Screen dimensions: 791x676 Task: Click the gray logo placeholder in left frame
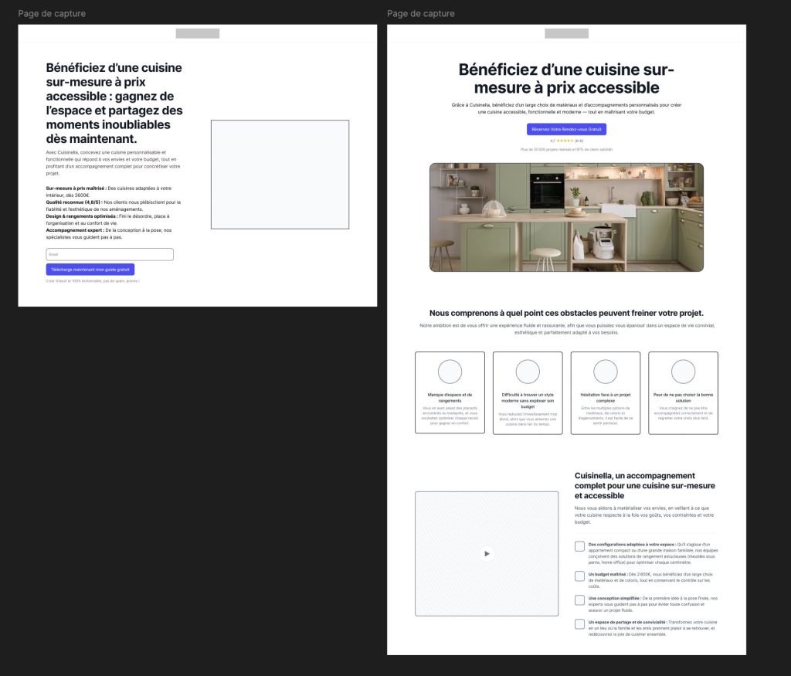(198, 33)
